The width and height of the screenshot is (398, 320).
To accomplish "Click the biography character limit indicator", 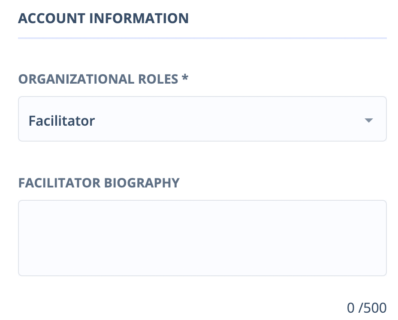I will click(x=367, y=308).
